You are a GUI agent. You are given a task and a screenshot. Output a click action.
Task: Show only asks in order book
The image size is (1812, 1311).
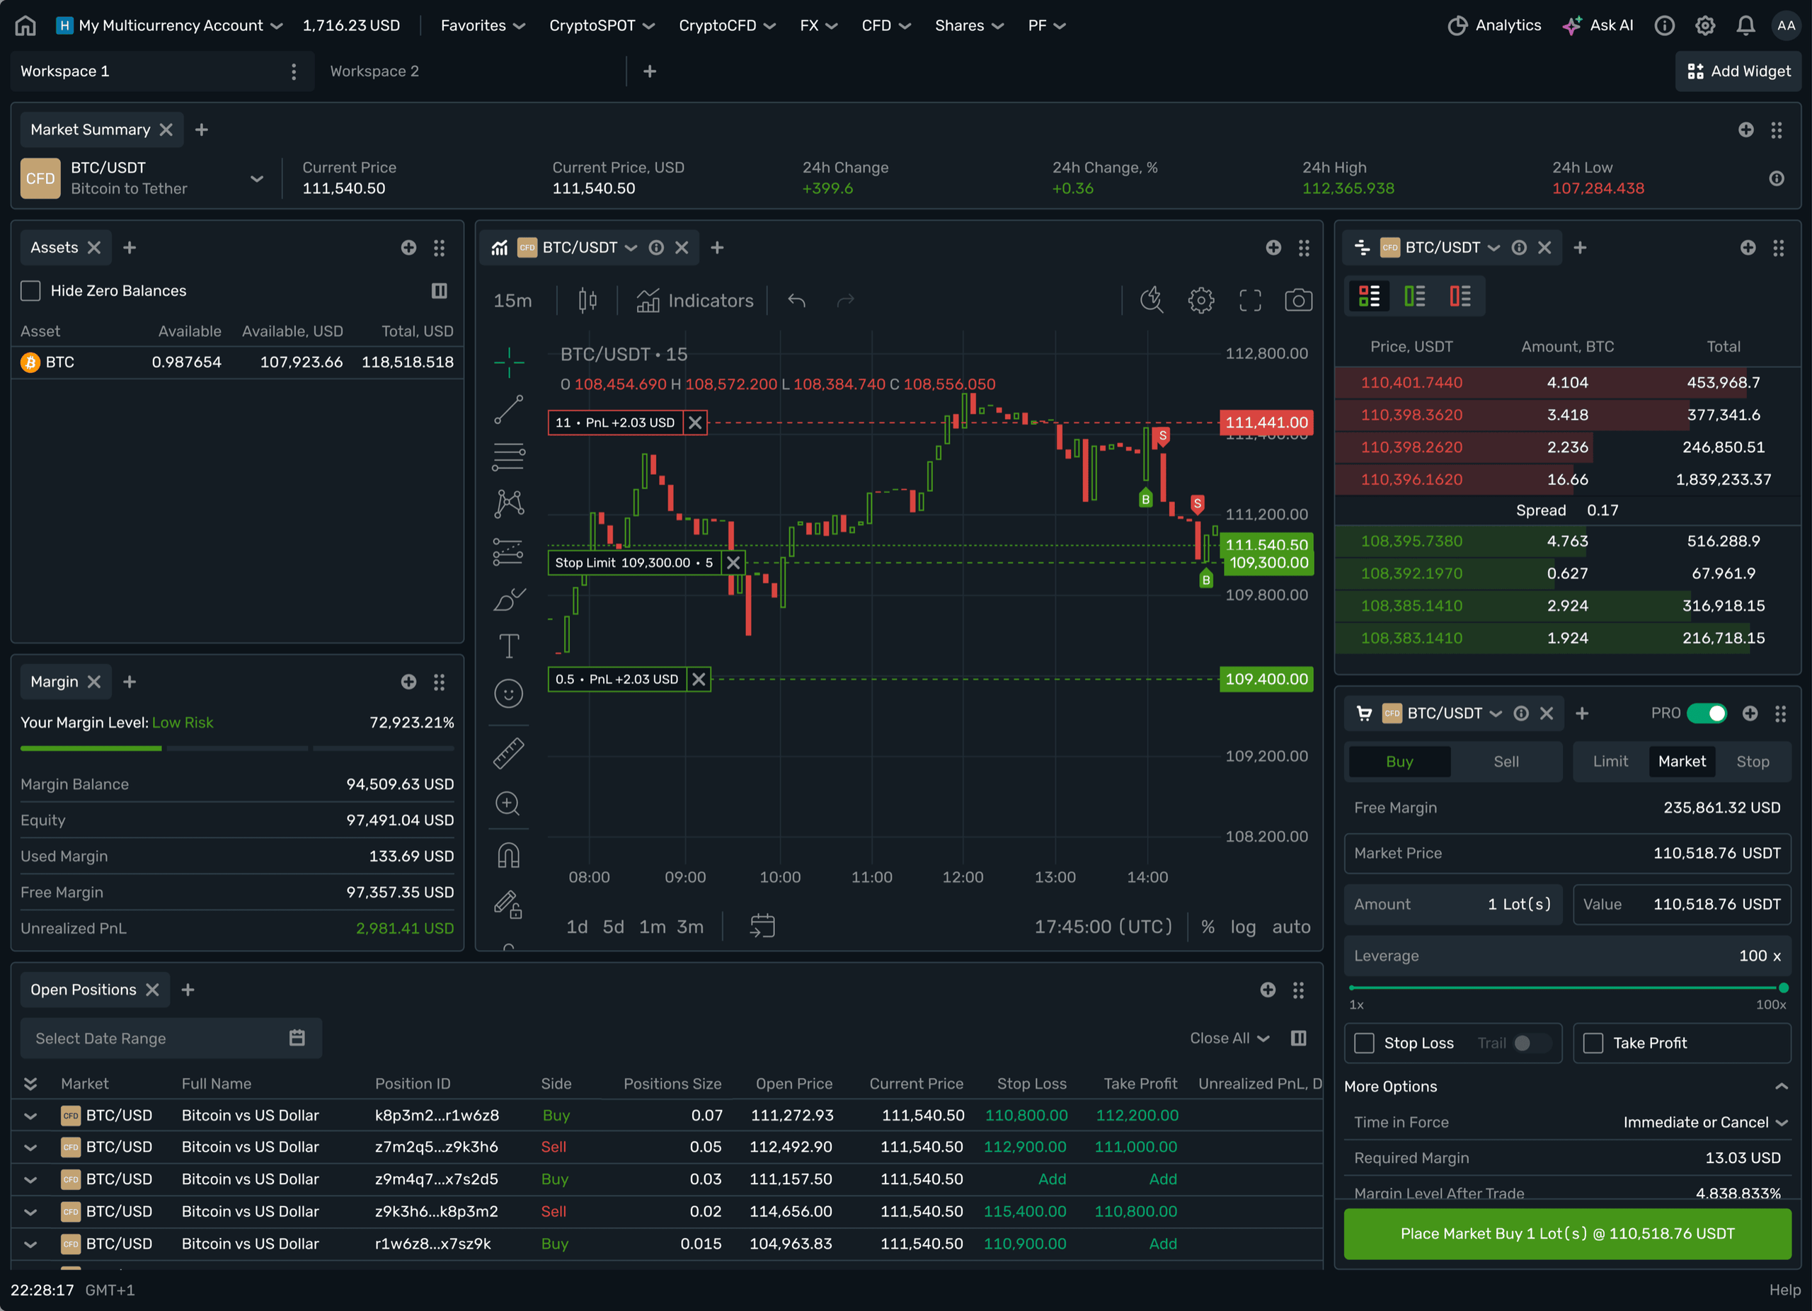(1460, 297)
